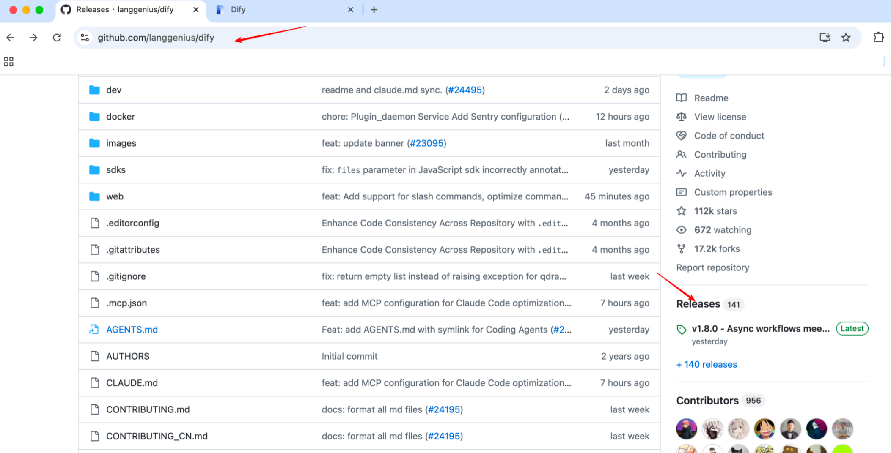Open the .editorconfig file
891x453 pixels.
pyautogui.click(x=133, y=223)
